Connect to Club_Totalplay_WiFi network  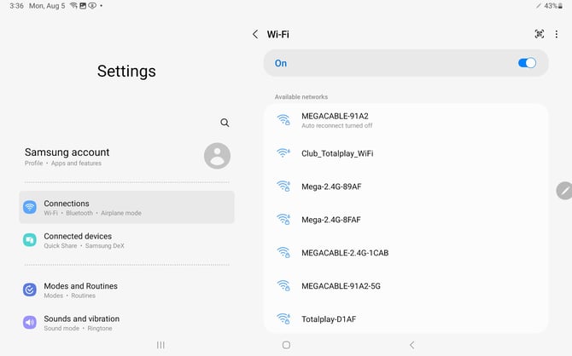pos(406,153)
